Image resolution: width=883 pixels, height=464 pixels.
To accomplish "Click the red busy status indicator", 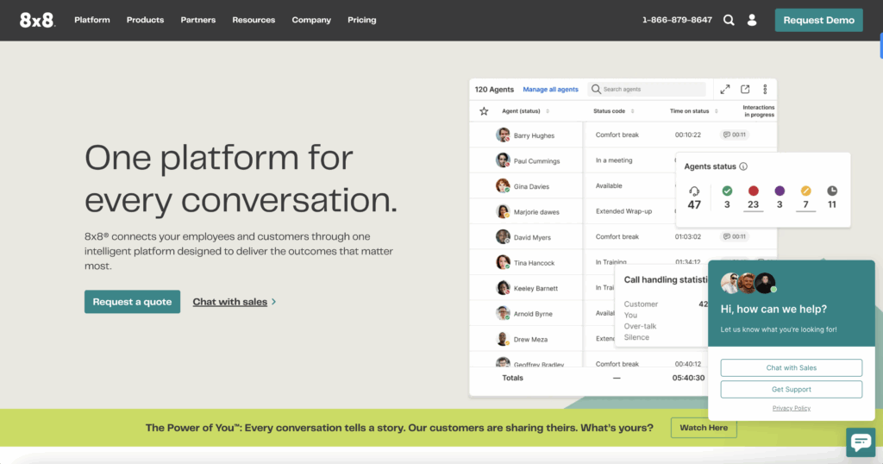I will [x=753, y=191].
